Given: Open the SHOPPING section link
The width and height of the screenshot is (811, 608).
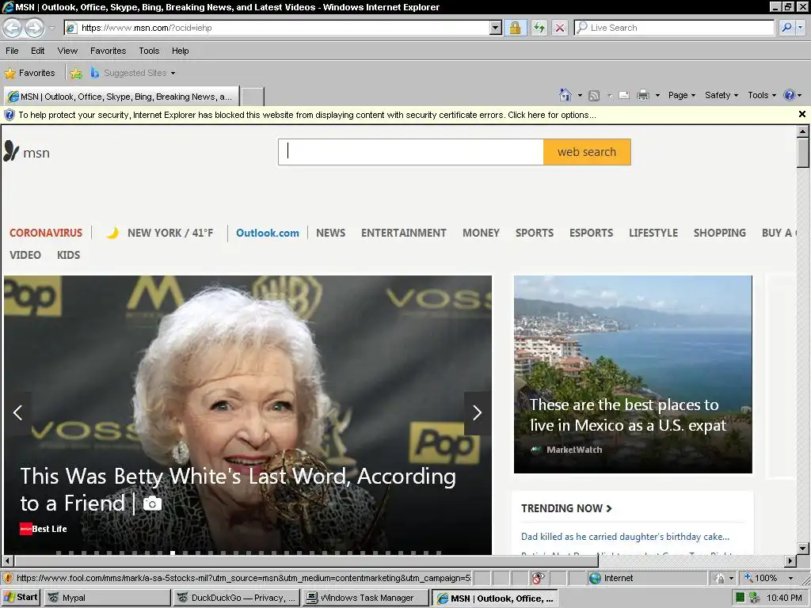Looking at the screenshot, I should click(x=719, y=234).
